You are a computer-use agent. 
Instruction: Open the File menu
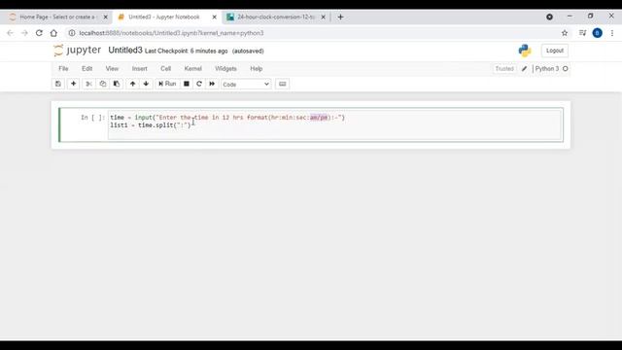click(63, 69)
